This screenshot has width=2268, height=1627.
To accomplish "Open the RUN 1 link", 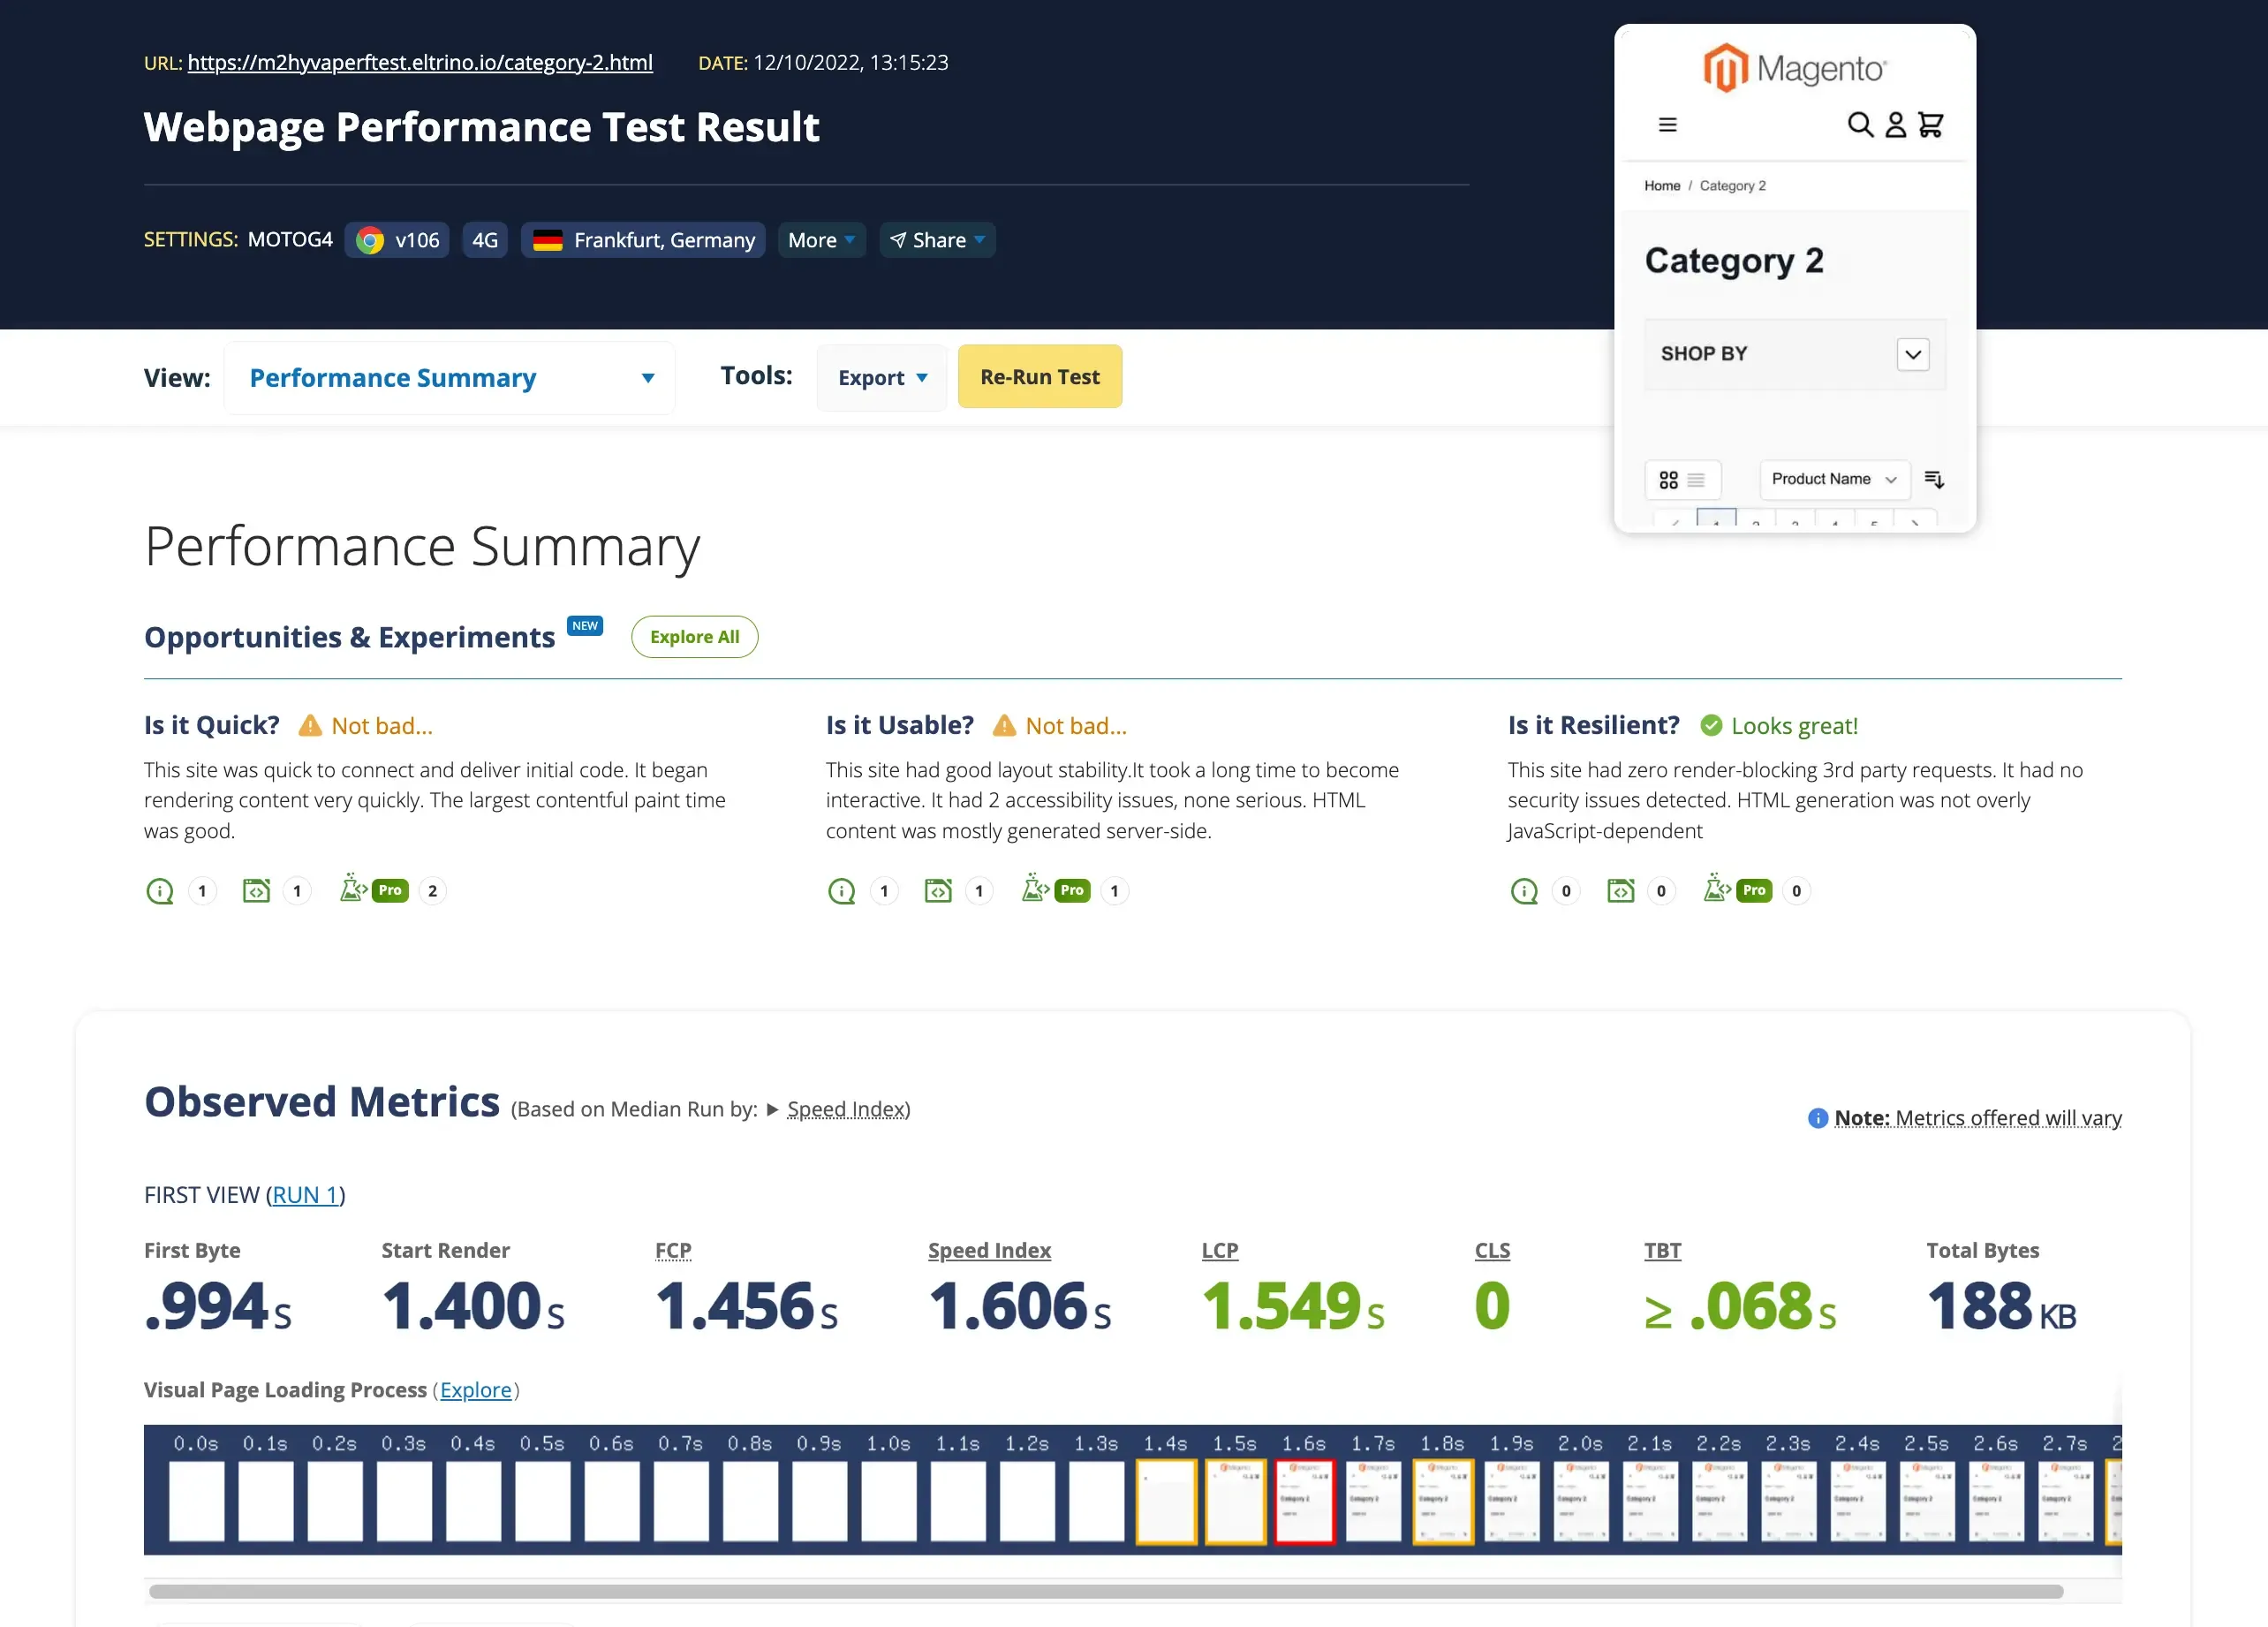I will pyautogui.click(x=305, y=1195).
